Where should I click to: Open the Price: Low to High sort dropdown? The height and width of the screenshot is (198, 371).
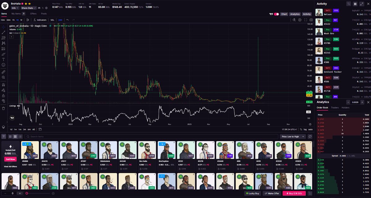tap(292, 136)
